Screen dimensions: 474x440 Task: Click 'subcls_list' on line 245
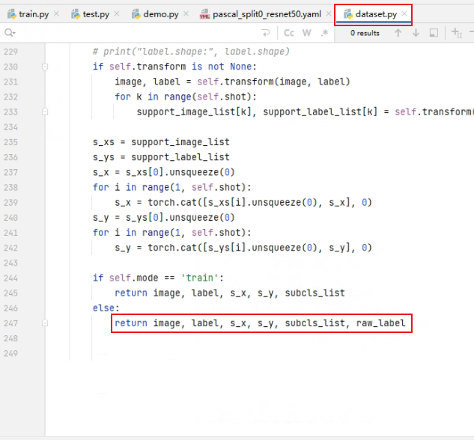315,293
